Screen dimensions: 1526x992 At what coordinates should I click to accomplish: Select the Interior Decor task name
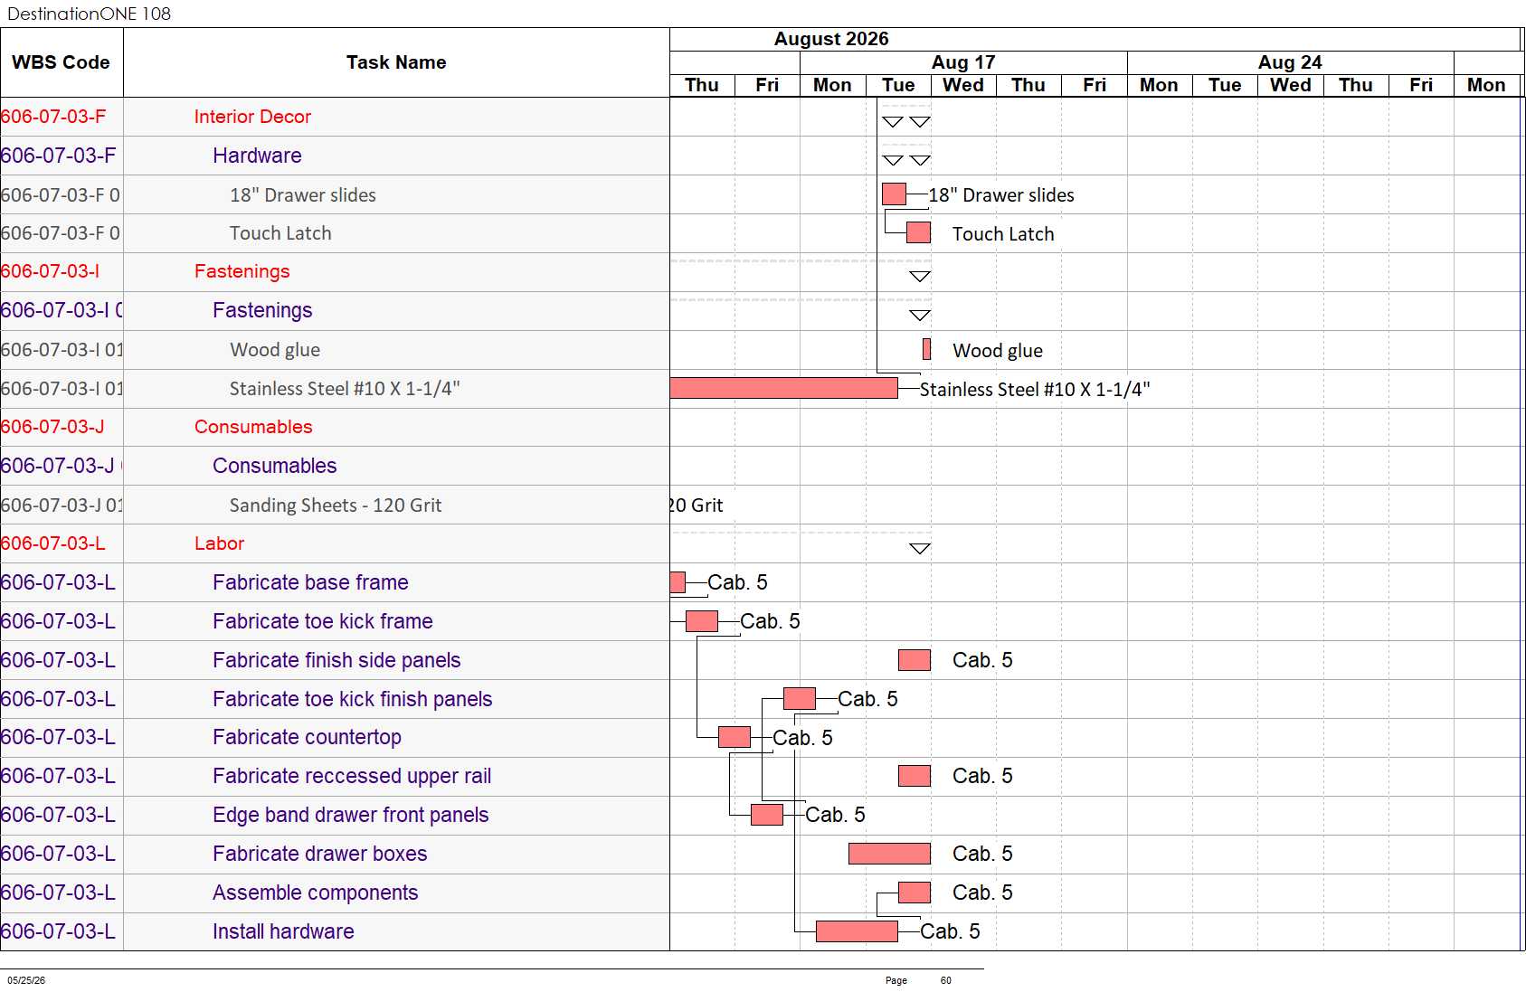tap(252, 117)
